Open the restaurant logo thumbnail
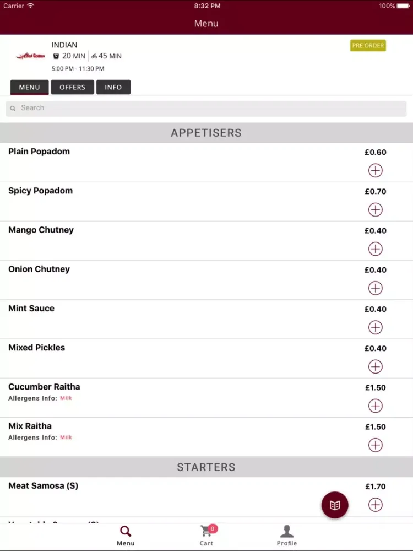The image size is (413, 551). [x=30, y=56]
